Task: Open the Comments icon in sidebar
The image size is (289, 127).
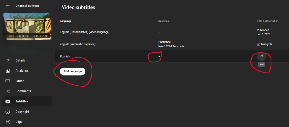Action: click(8, 91)
